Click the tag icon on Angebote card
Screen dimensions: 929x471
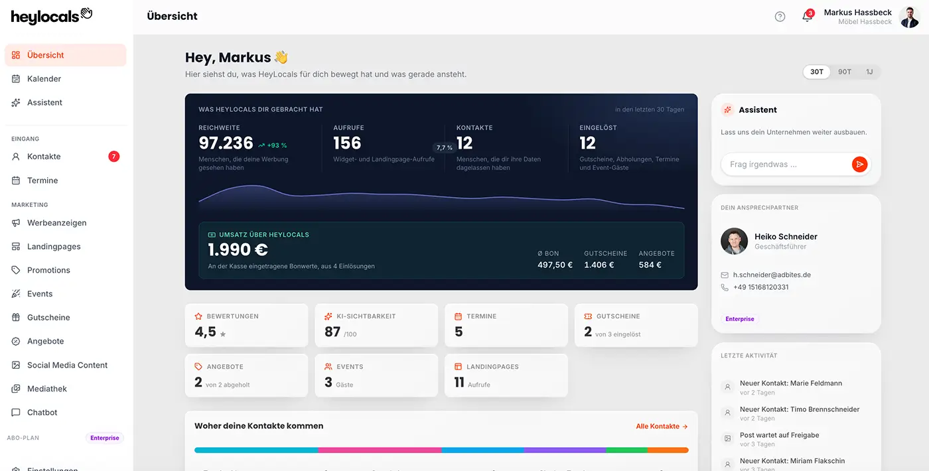198,366
